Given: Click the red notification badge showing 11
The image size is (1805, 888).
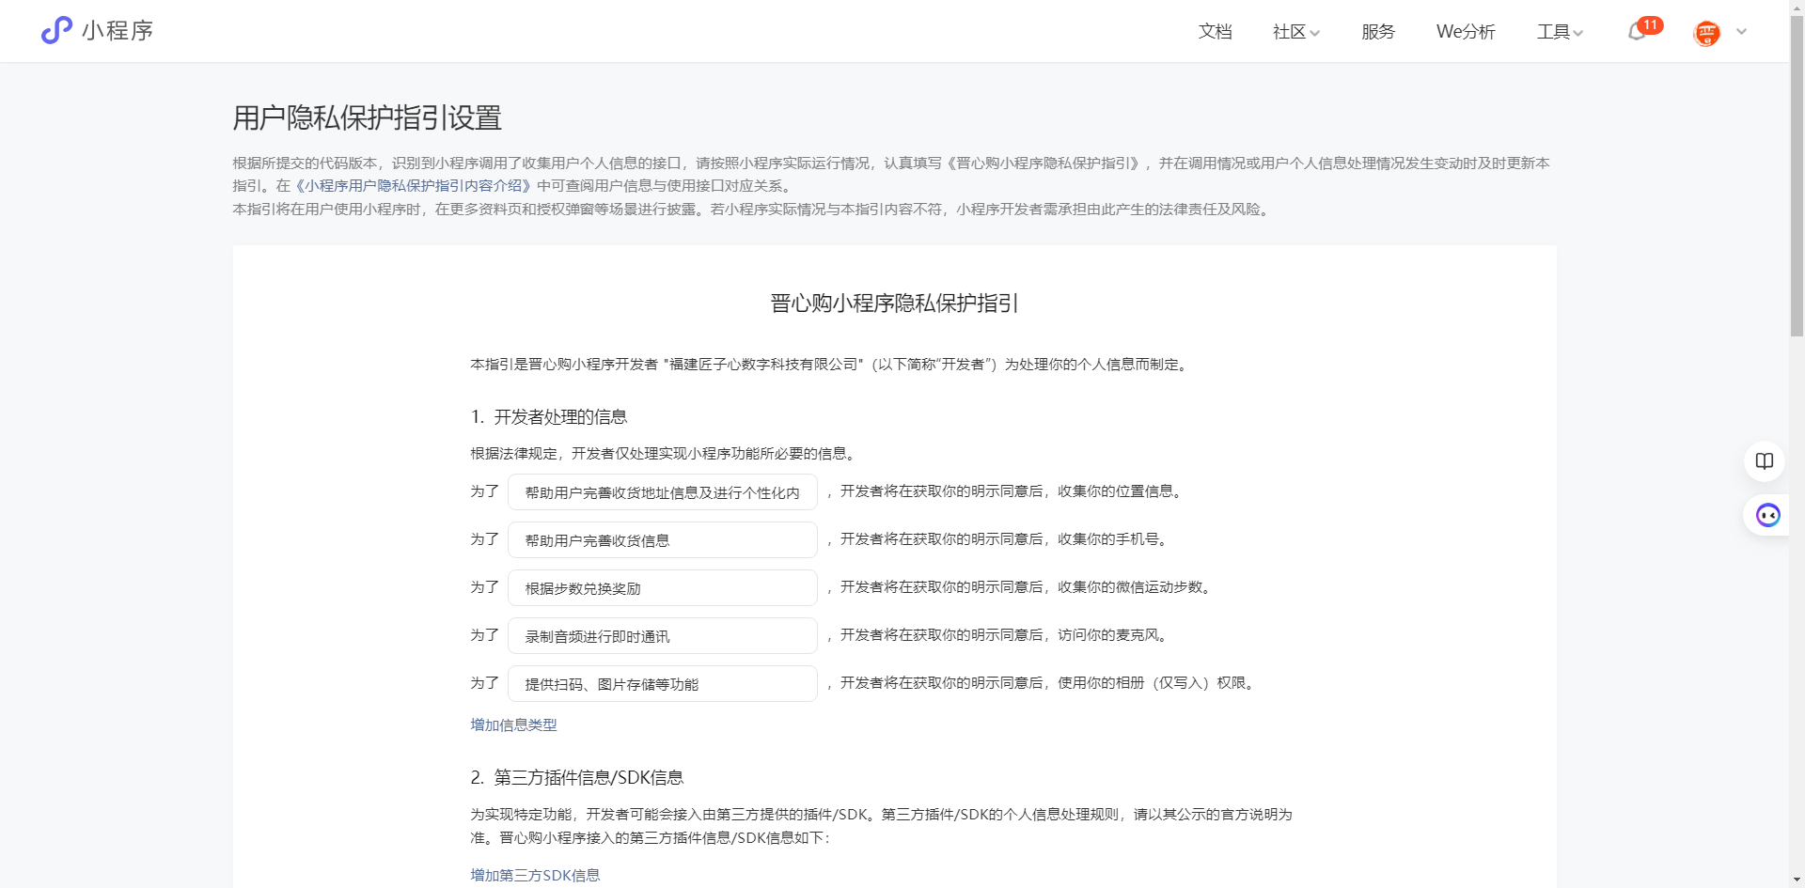Looking at the screenshot, I should (1650, 25).
